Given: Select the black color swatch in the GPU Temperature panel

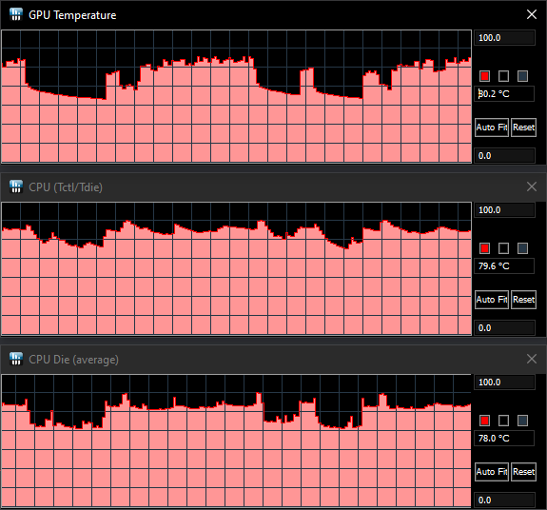Looking at the screenshot, I should coord(503,76).
